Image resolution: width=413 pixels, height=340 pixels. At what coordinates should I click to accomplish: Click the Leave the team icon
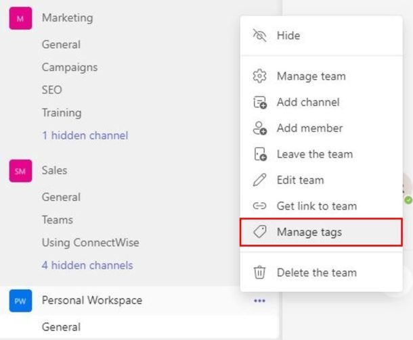pyautogui.click(x=260, y=154)
